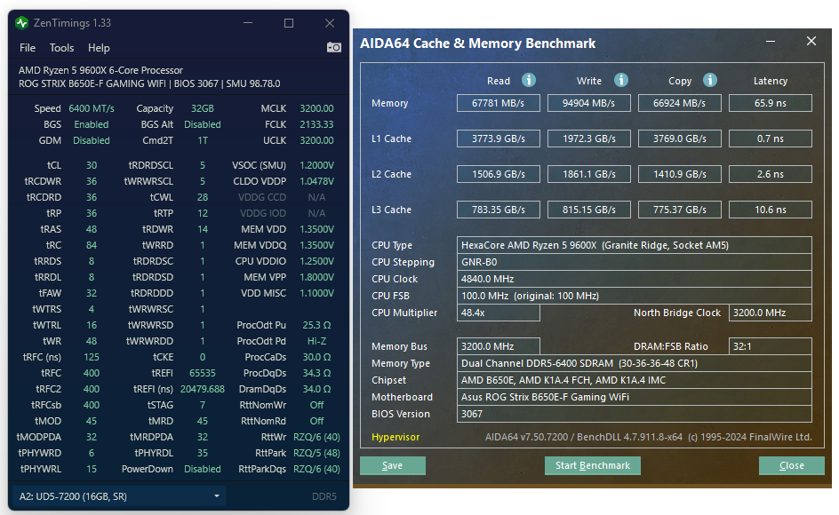Click the tPHYRDL value 35
Viewport: 839px width, 515px height.
point(203,453)
